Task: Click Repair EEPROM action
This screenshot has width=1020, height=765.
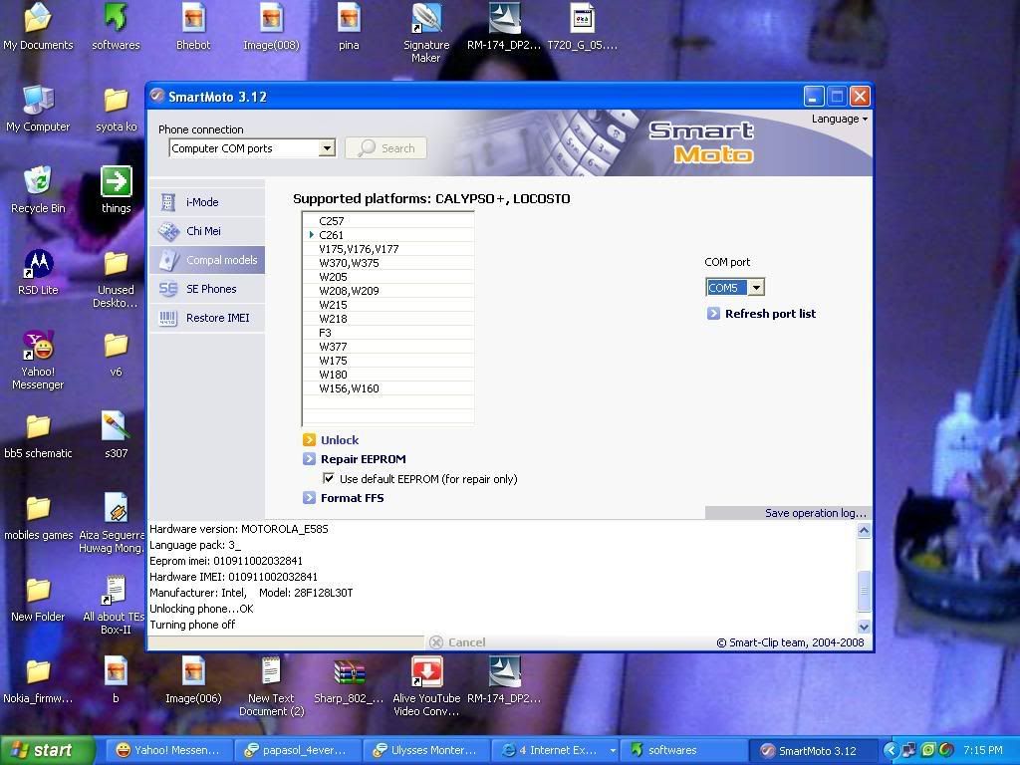Action: [363, 459]
